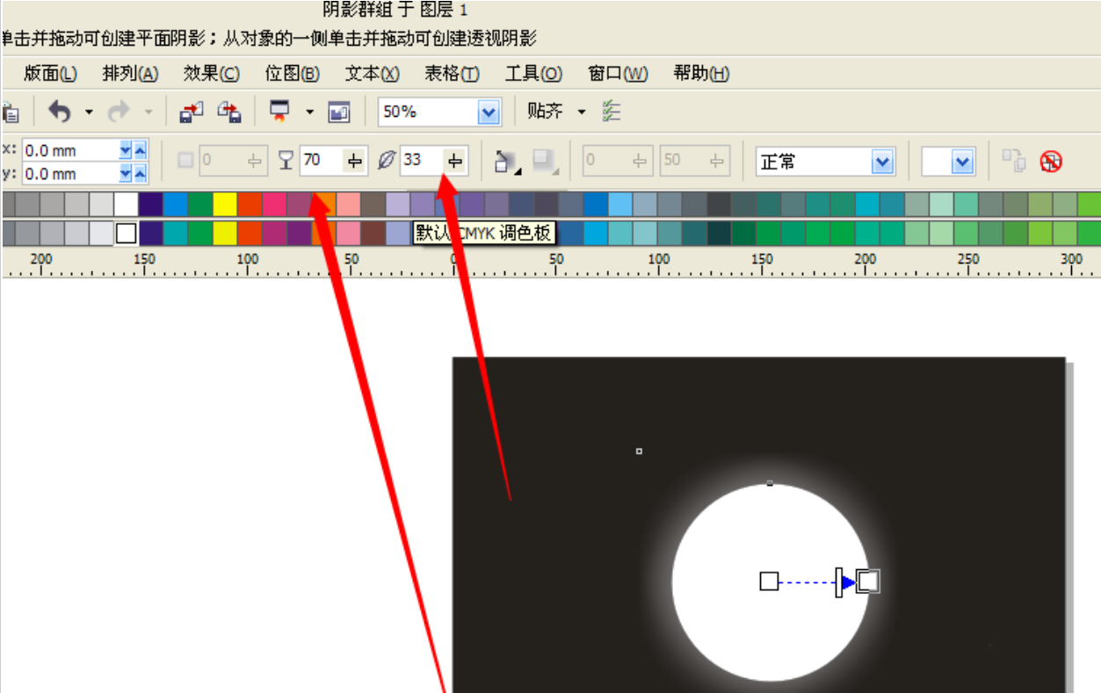Open the feathering direction flyout icon
The height and width of the screenshot is (693, 1101).
coord(506,161)
